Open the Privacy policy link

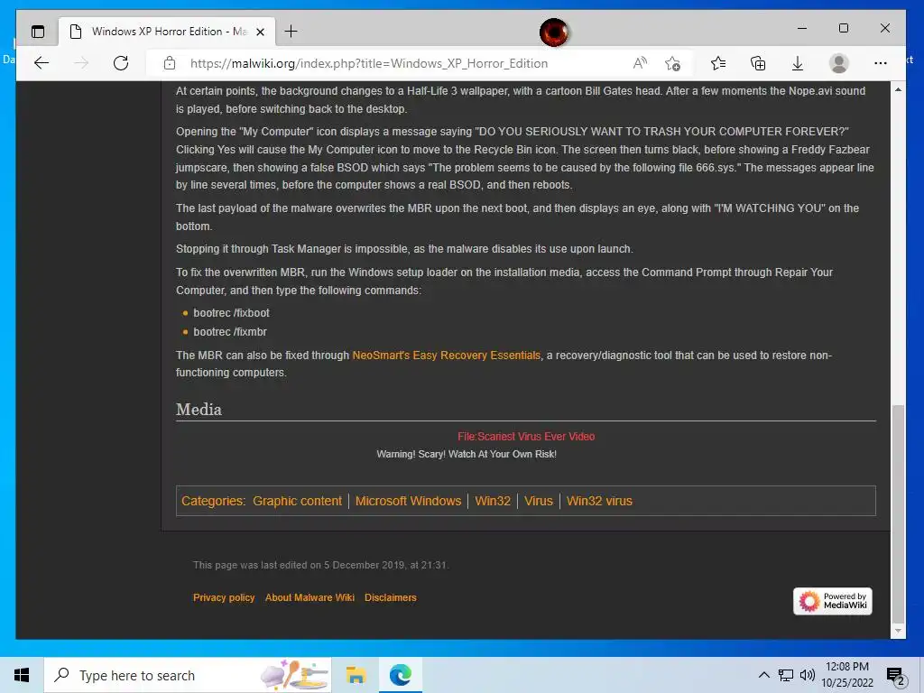point(224,597)
